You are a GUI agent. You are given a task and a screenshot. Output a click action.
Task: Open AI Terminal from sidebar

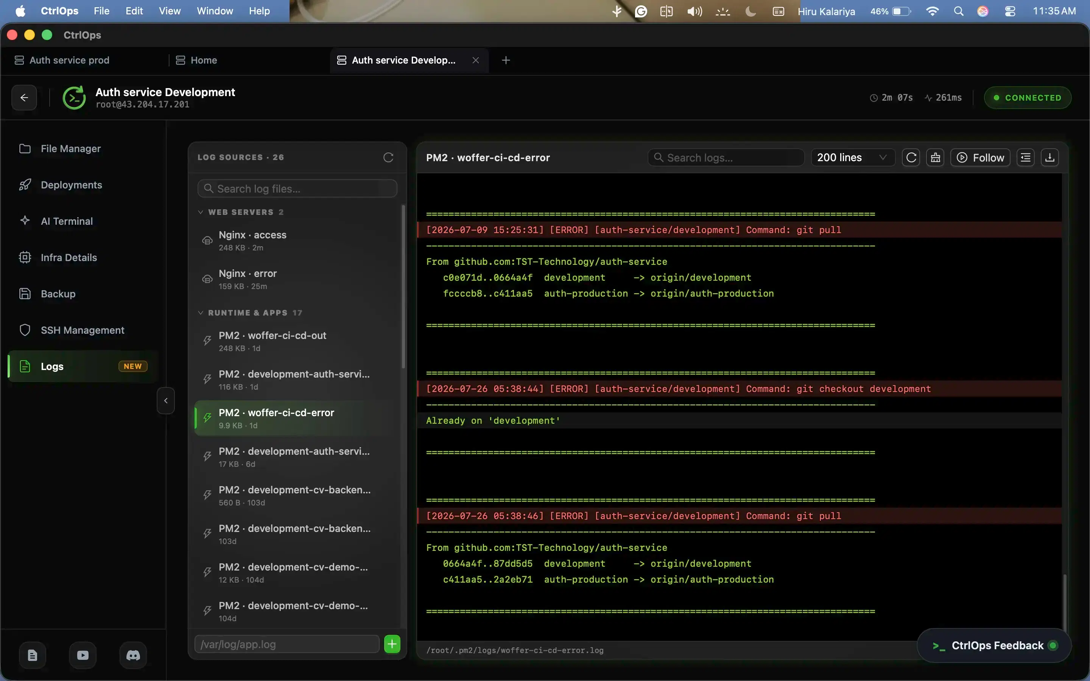click(x=83, y=221)
